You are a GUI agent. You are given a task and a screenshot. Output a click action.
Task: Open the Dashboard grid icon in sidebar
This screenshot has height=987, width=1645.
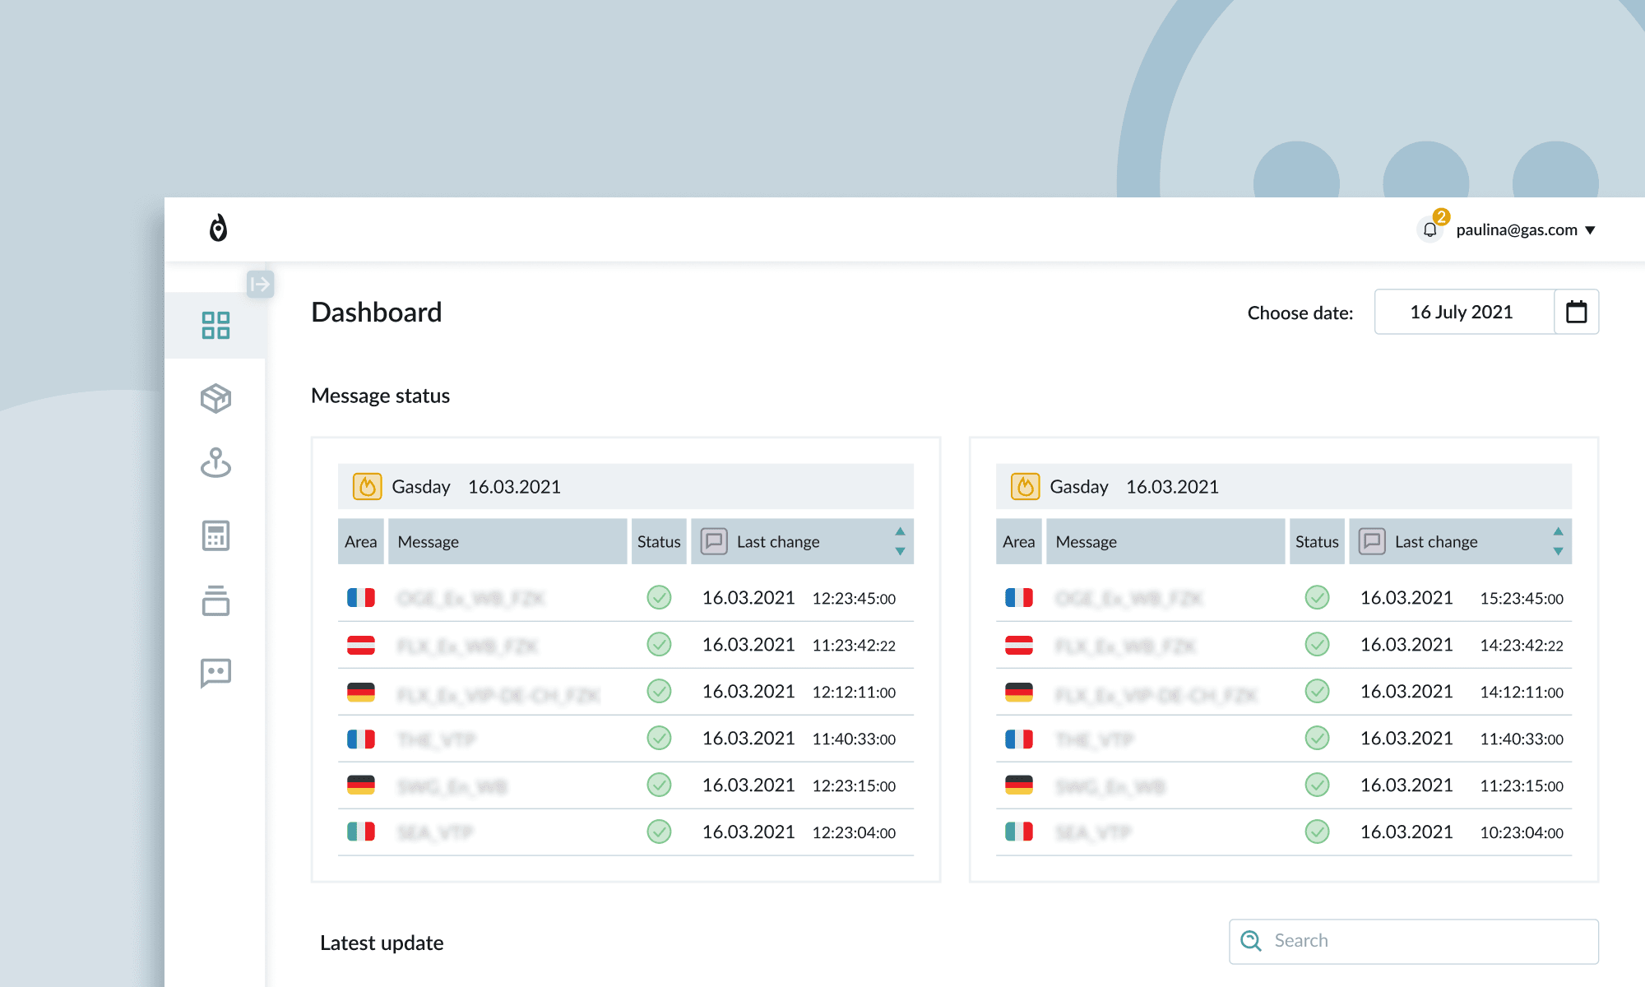215,325
